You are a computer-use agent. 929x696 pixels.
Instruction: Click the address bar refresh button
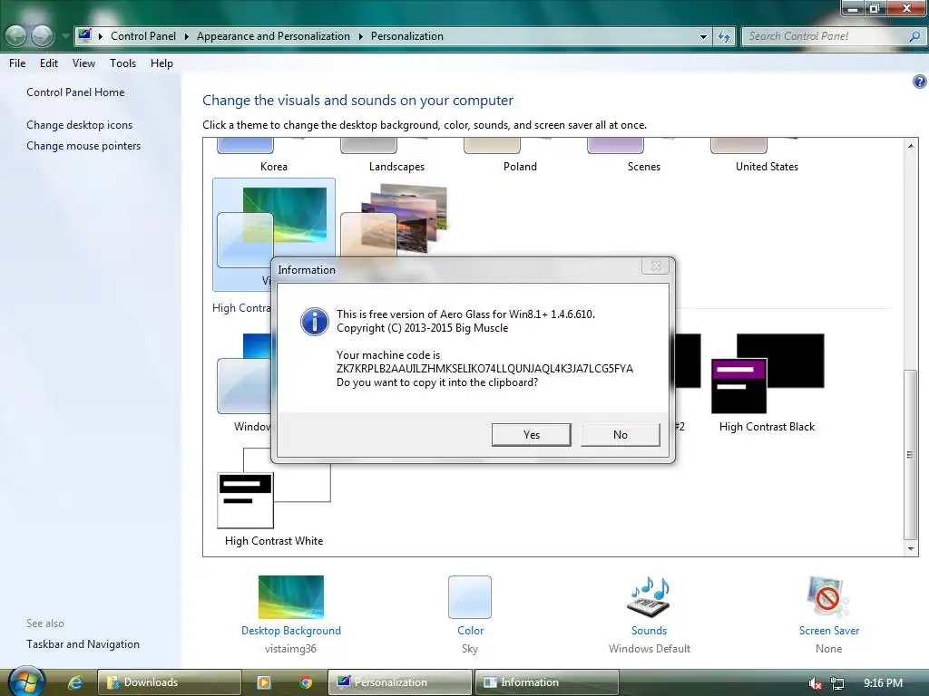click(x=724, y=36)
